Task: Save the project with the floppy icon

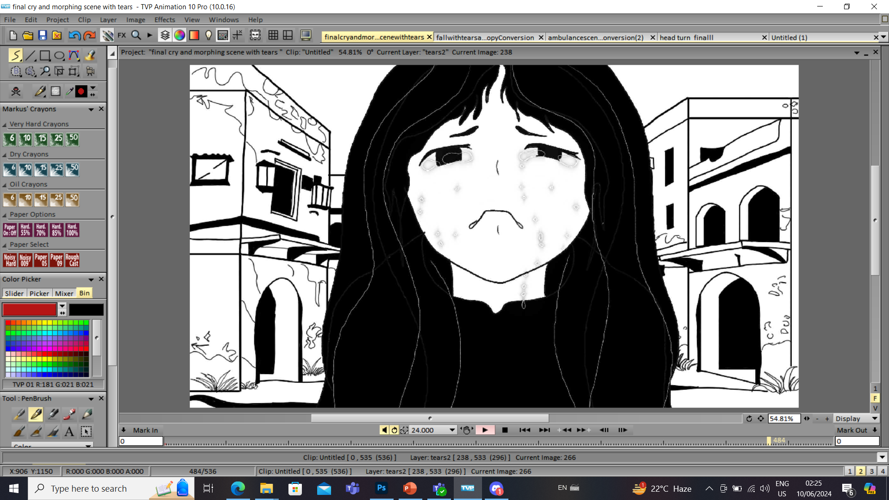Action: pyautogui.click(x=43, y=35)
